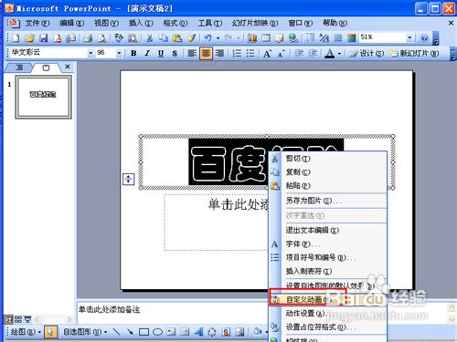457x342 pixels.
Task: Open the 绘图 drawing menu
Action: point(26,332)
